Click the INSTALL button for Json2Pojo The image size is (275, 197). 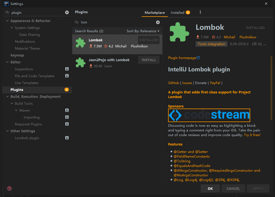click(149, 60)
